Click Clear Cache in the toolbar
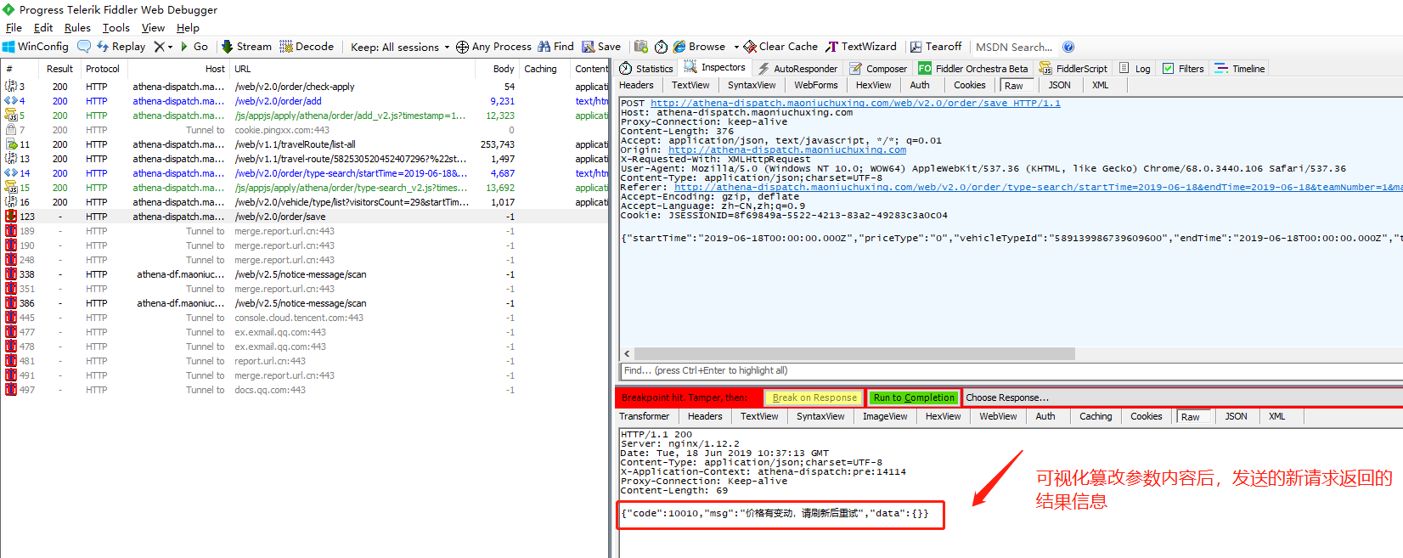This screenshot has width=1403, height=558. [x=780, y=47]
